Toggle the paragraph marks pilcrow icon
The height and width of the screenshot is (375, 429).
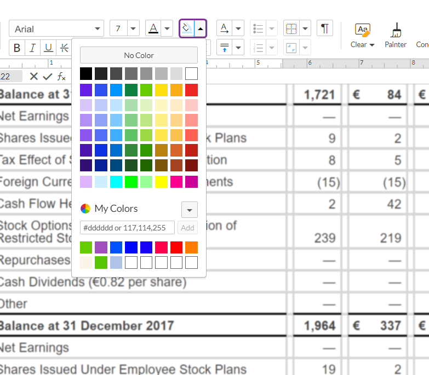[325, 28]
